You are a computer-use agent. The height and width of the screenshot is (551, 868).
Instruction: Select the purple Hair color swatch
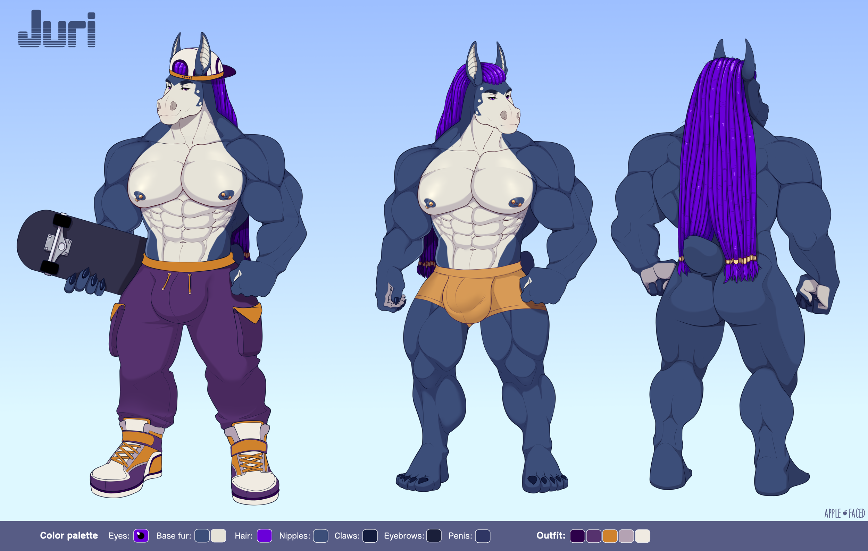[x=264, y=535]
